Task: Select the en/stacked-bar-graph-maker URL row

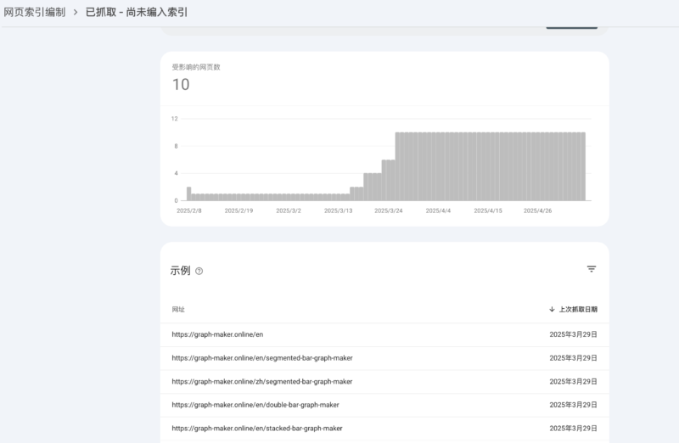Action: click(x=256, y=429)
